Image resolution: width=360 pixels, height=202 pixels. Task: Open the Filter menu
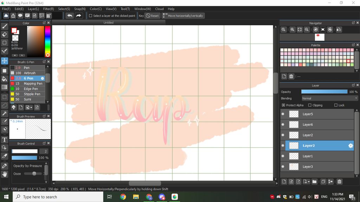pyautogui.click(x=49, y=9)
